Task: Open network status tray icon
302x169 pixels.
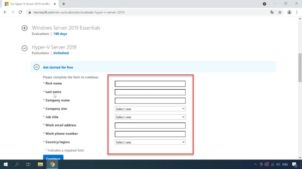Action: 272,164
